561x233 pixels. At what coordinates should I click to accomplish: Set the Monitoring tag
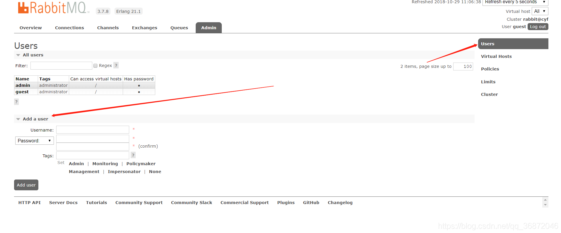tap(105, 164)
